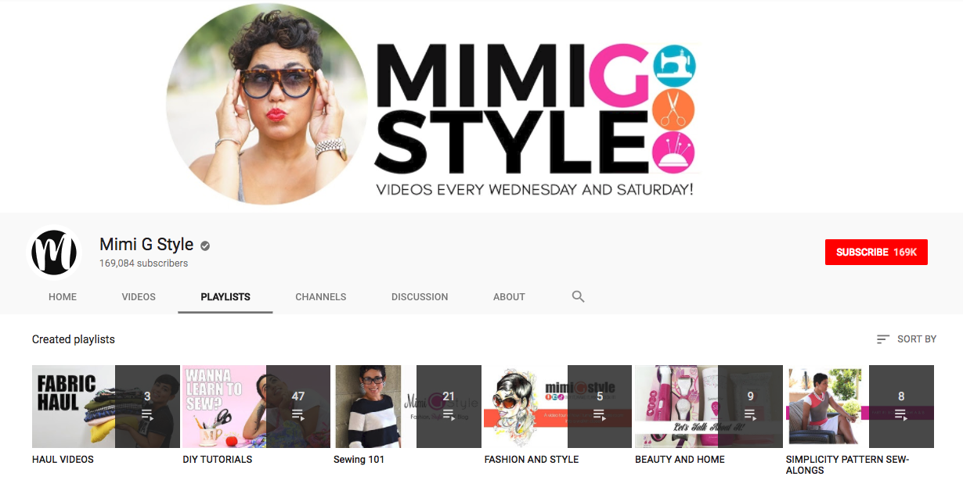Open the BEAUTY AND HOME playlist title
This screenshot has height=491, width=963.
(x=680, y=460)
